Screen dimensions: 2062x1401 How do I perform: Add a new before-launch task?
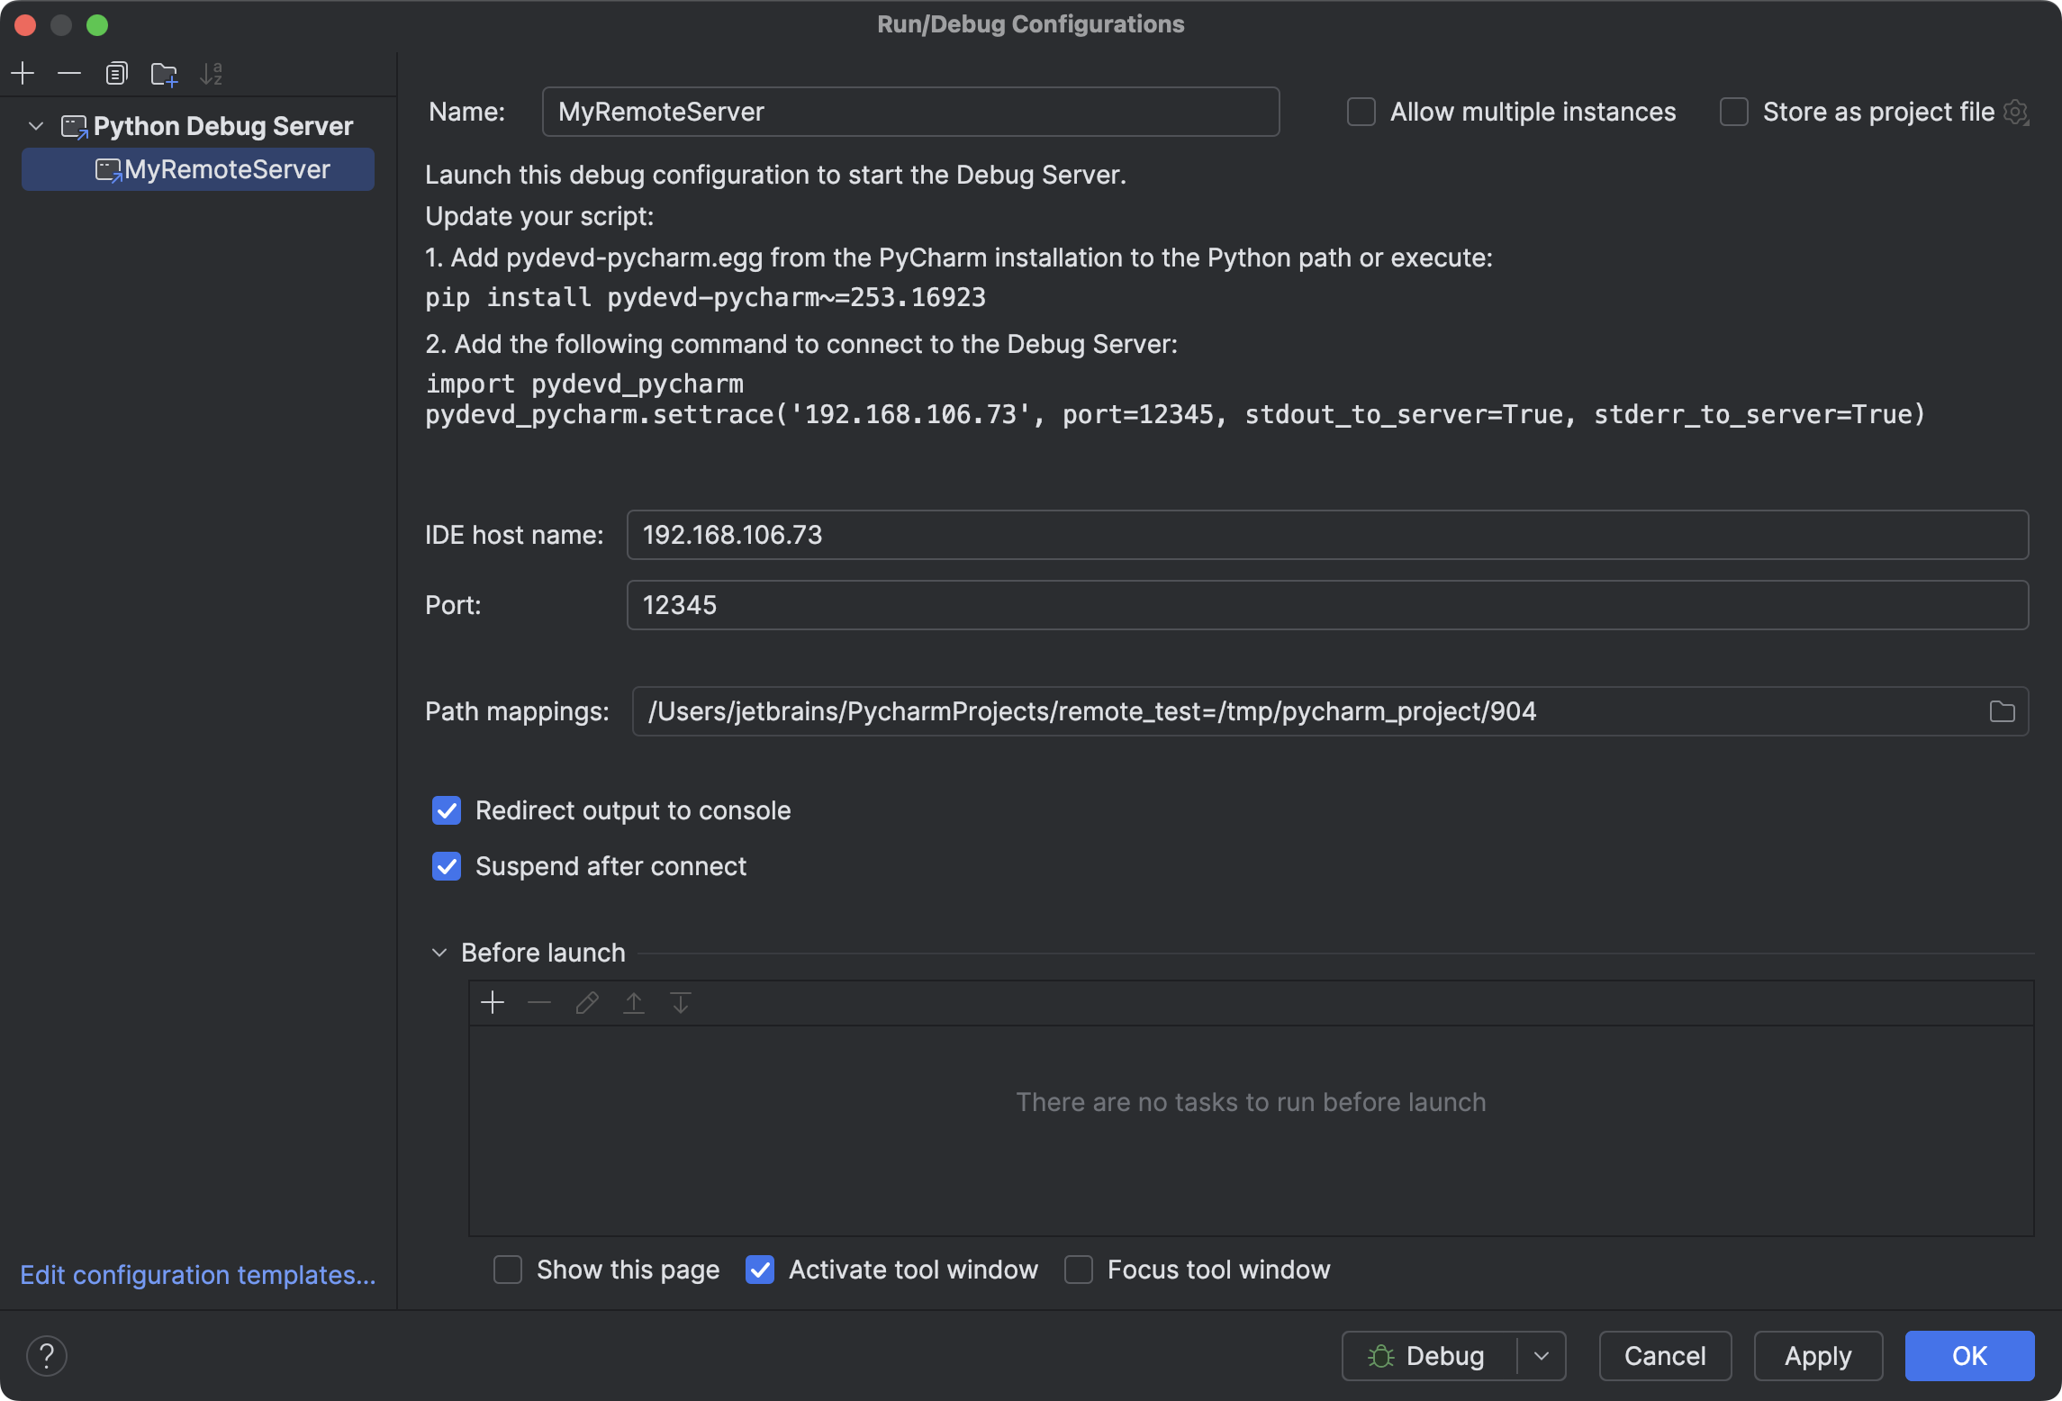click(493, 1002)
